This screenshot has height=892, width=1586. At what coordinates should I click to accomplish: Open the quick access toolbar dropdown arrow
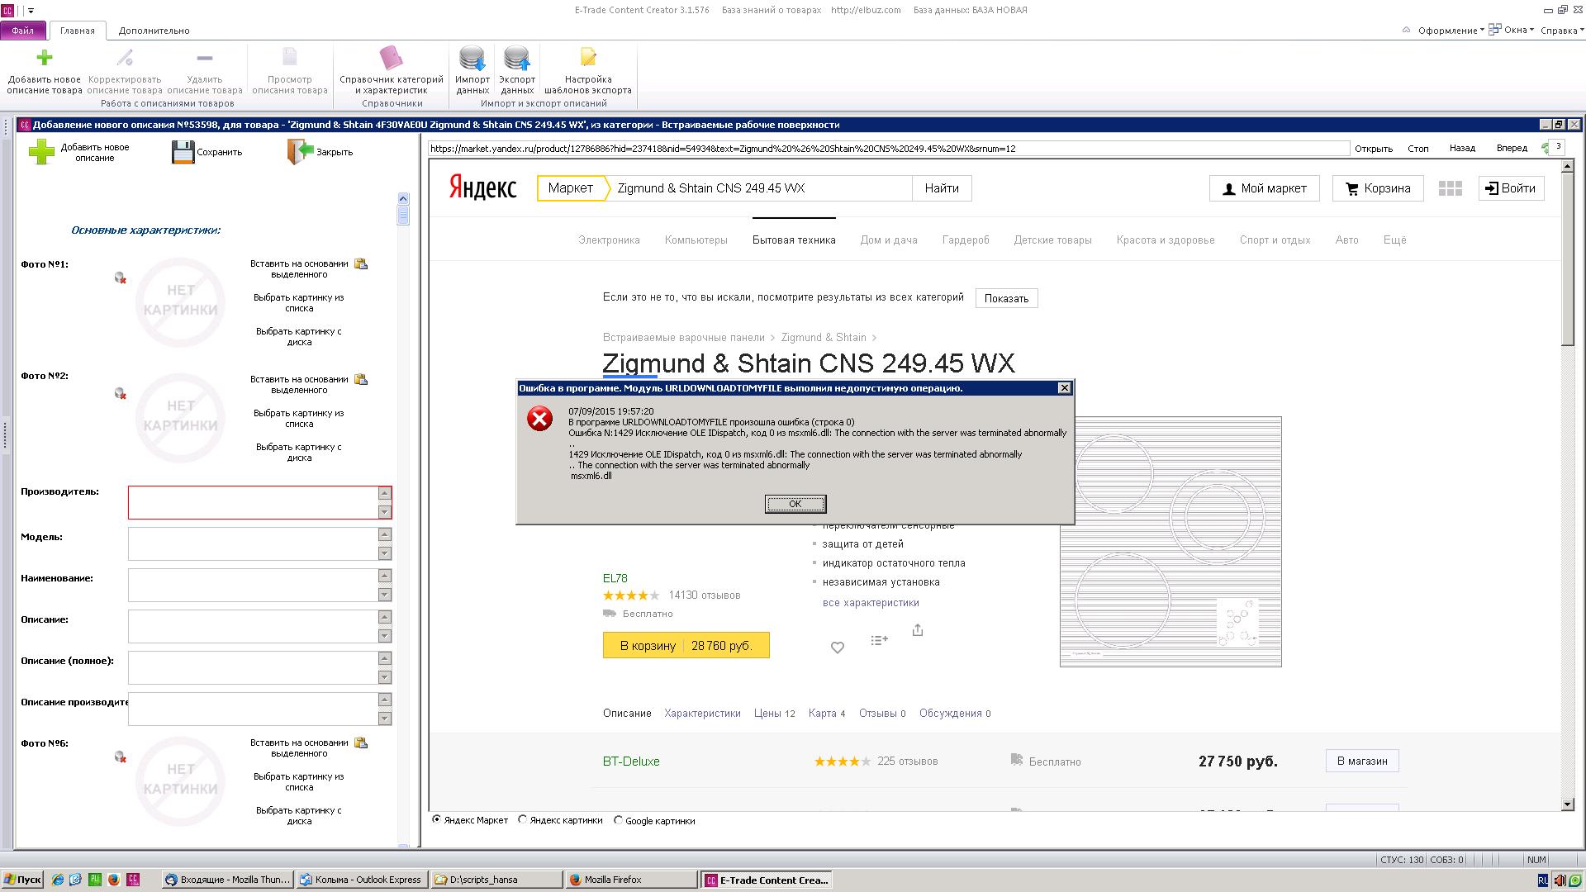pyautogui.click(x=31, y=11)
